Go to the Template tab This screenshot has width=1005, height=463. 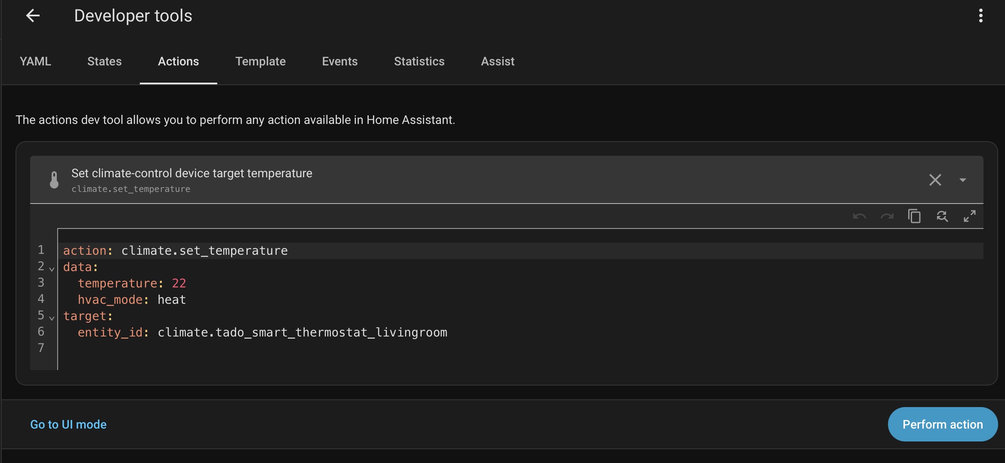(260, 62)
